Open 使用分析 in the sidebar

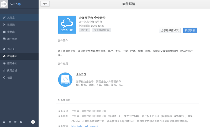(19, 70)
